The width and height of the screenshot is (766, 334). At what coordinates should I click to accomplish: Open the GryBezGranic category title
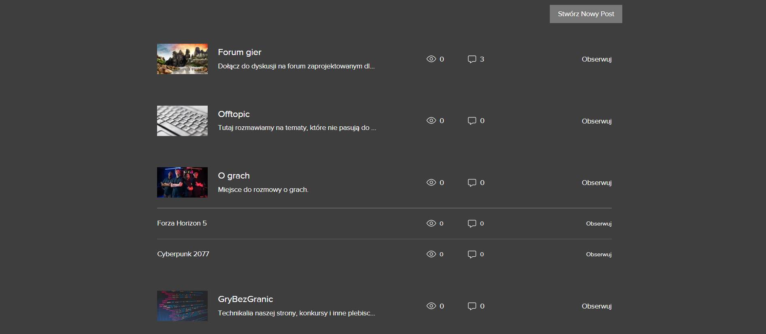coord(245,299)
